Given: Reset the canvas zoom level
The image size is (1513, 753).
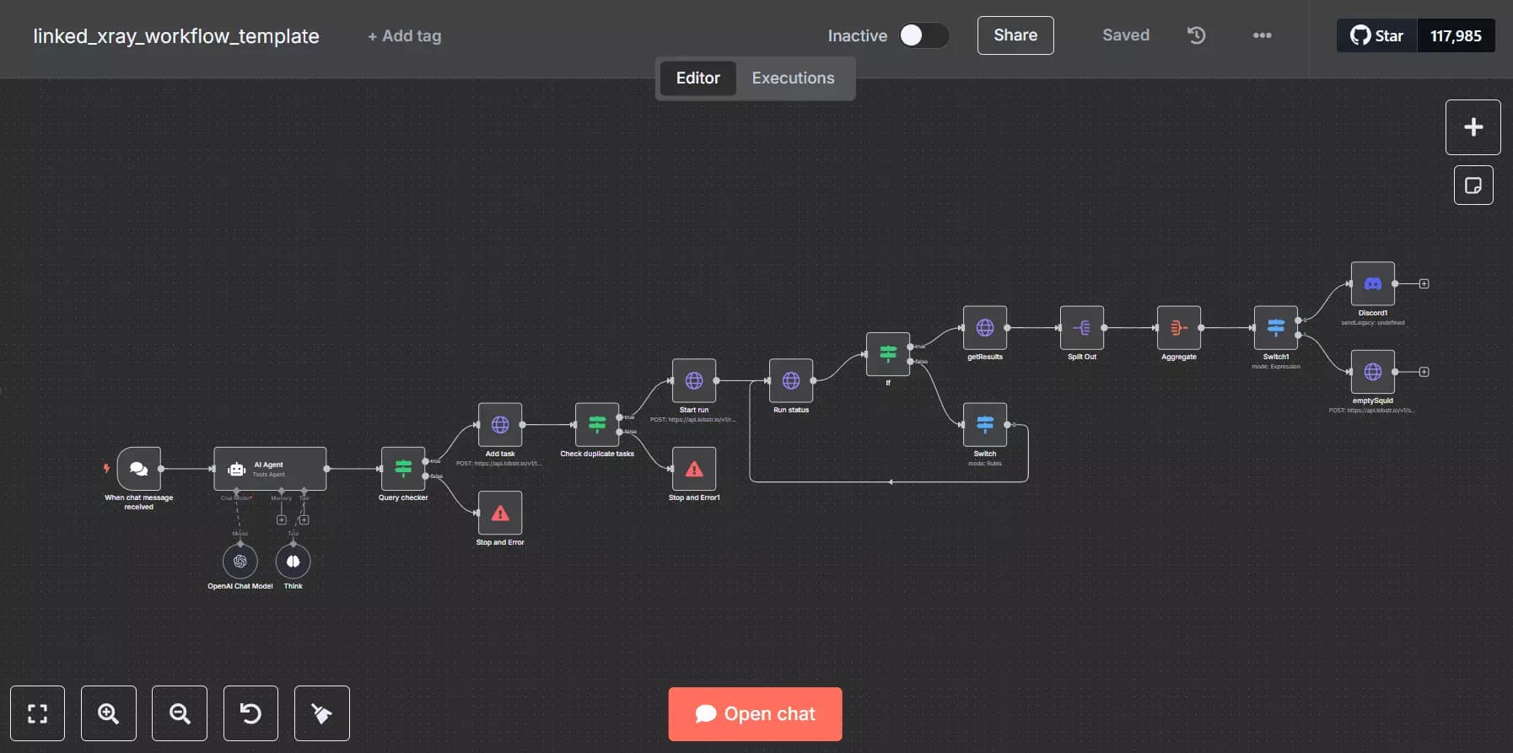Looking at the screenshot, I should click(x=250, y=713).
